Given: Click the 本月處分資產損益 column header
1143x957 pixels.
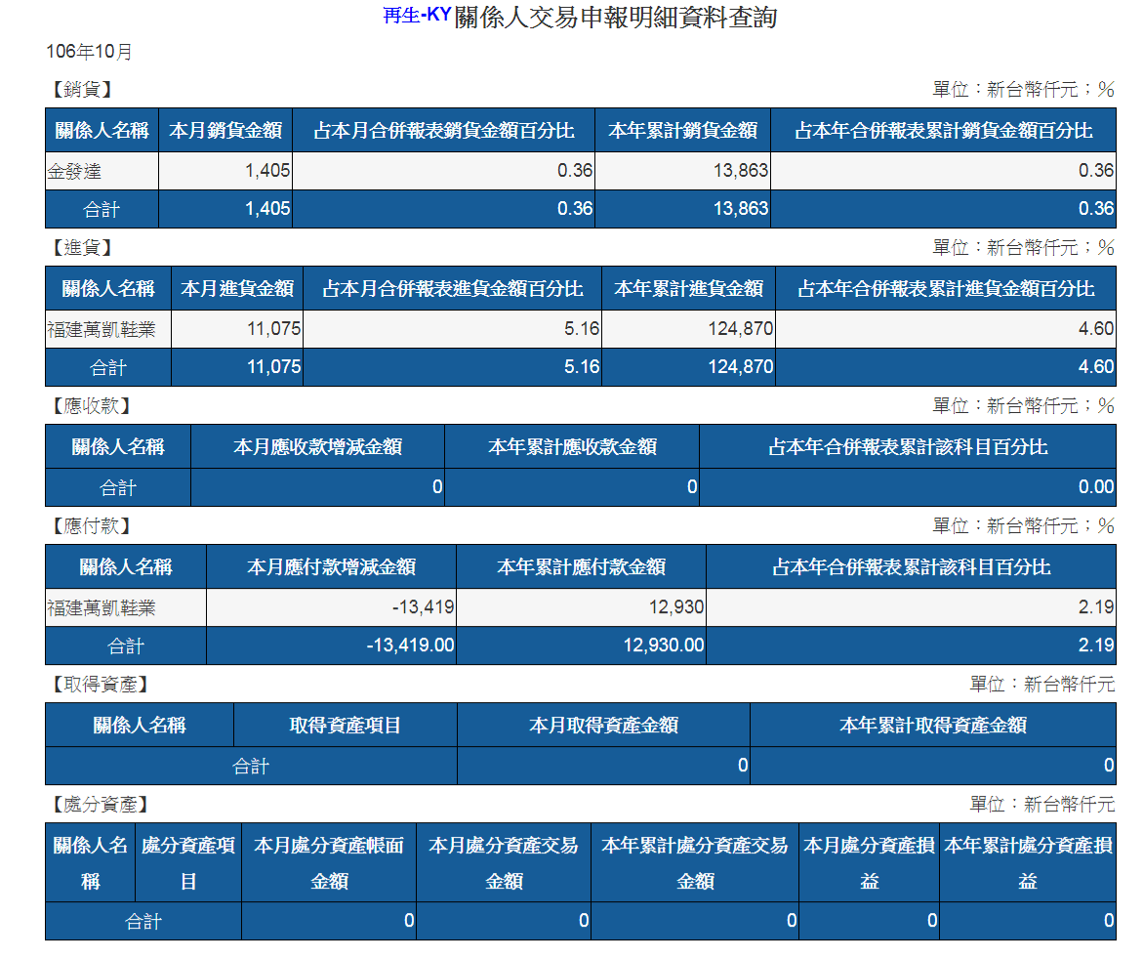Looking at the screenshot, I should click(x=869, y=863).
